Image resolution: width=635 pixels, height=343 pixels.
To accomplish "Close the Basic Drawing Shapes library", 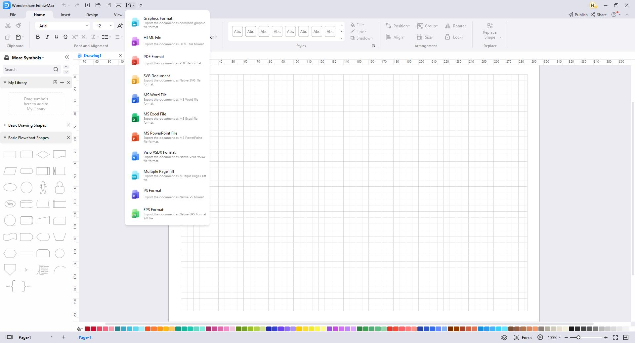I will tap(68, 125).
